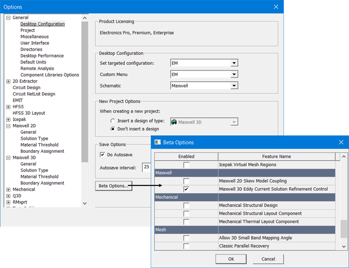Enable Allow 3D Small Band Mapping Angle
Viewport: 349px width, 268px height.
coord(186,238)
